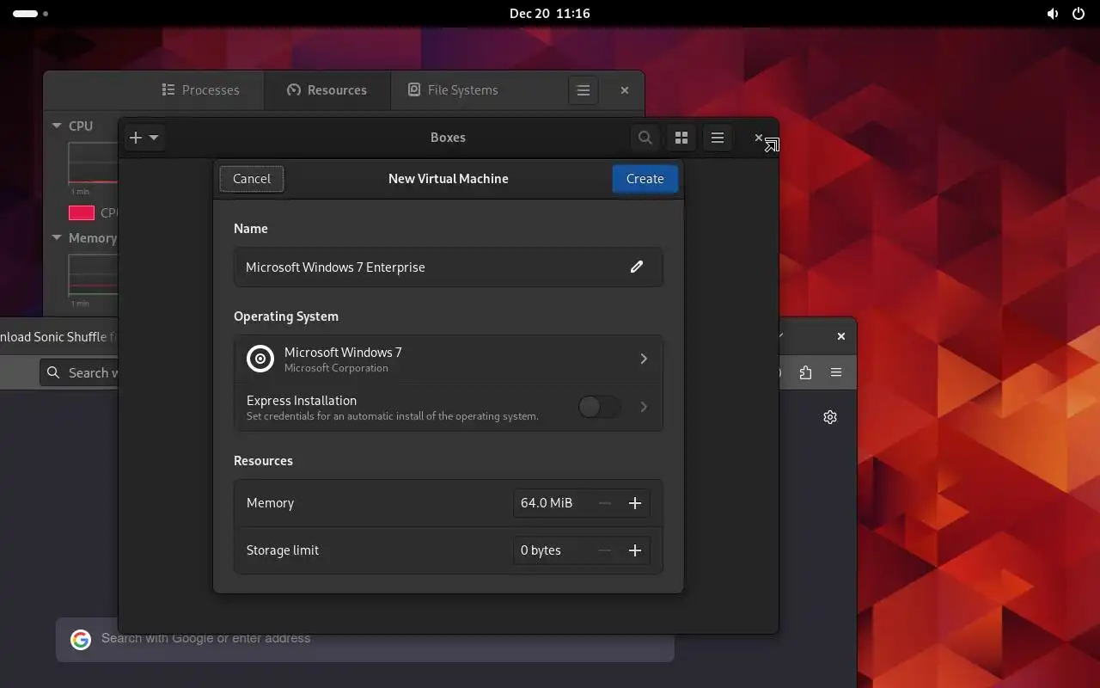Click the pencil edit icon in Name field
The image size is (1100, 688).
637,267
